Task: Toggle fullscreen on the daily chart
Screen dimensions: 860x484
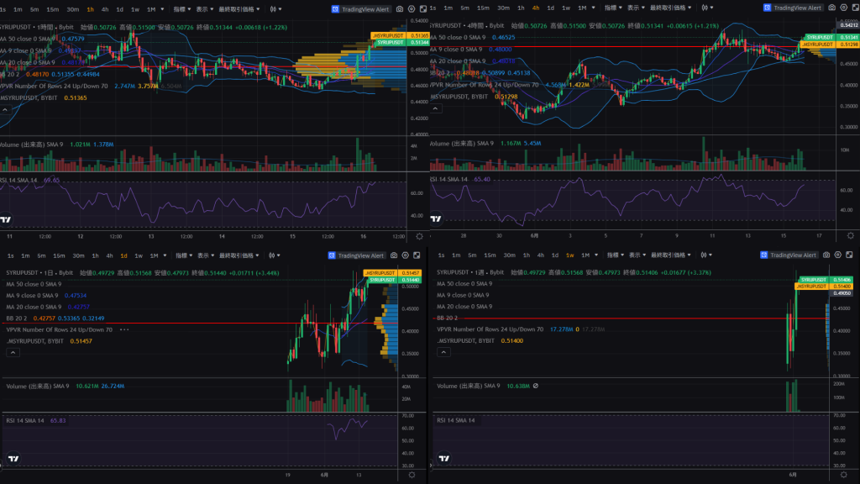Action: (x=417, y=255)
